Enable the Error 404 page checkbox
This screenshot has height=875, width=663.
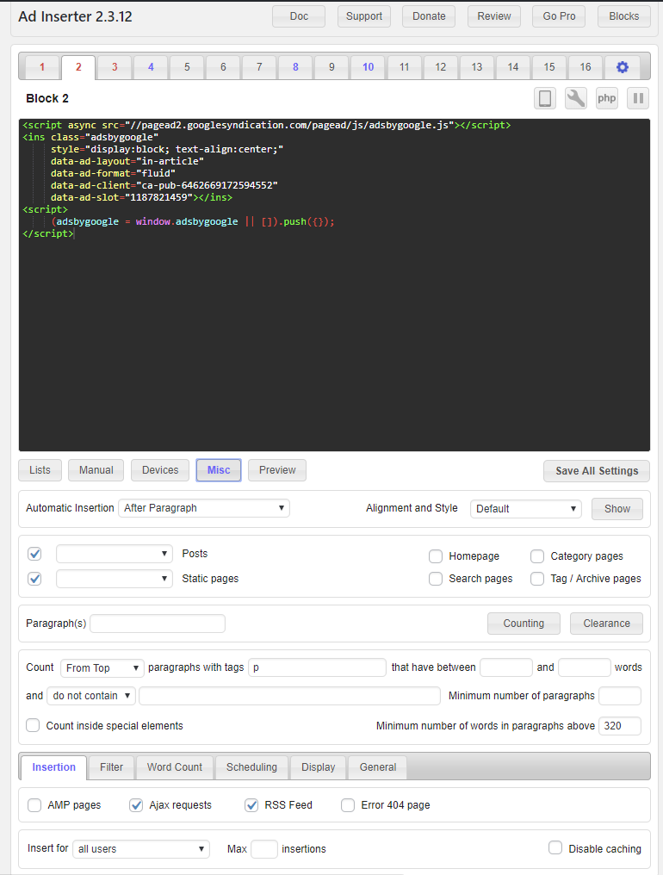[348, 805]
